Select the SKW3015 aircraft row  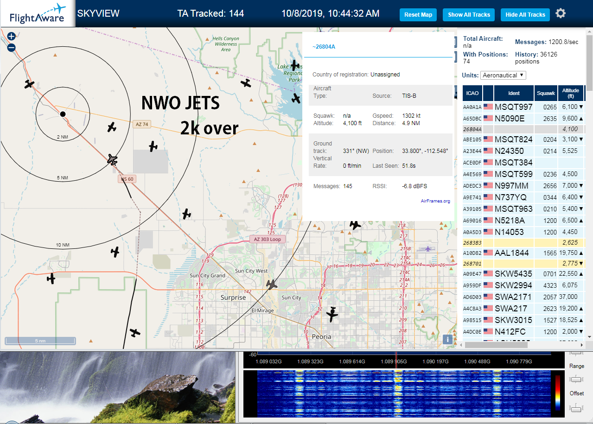click(524, 320)
